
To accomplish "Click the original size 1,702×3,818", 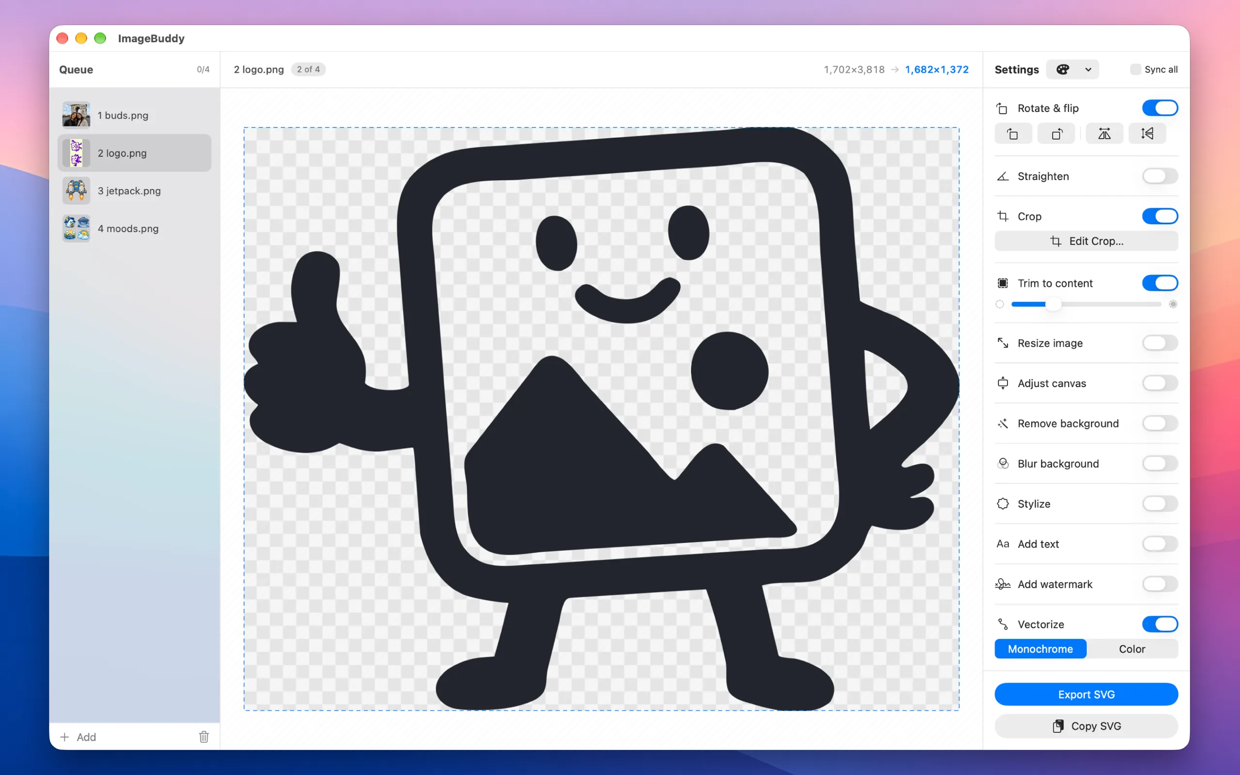I will point(854,69).
